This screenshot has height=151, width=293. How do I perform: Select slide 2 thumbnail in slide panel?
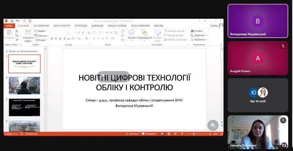pyautogui.click(x=24, y=85)
